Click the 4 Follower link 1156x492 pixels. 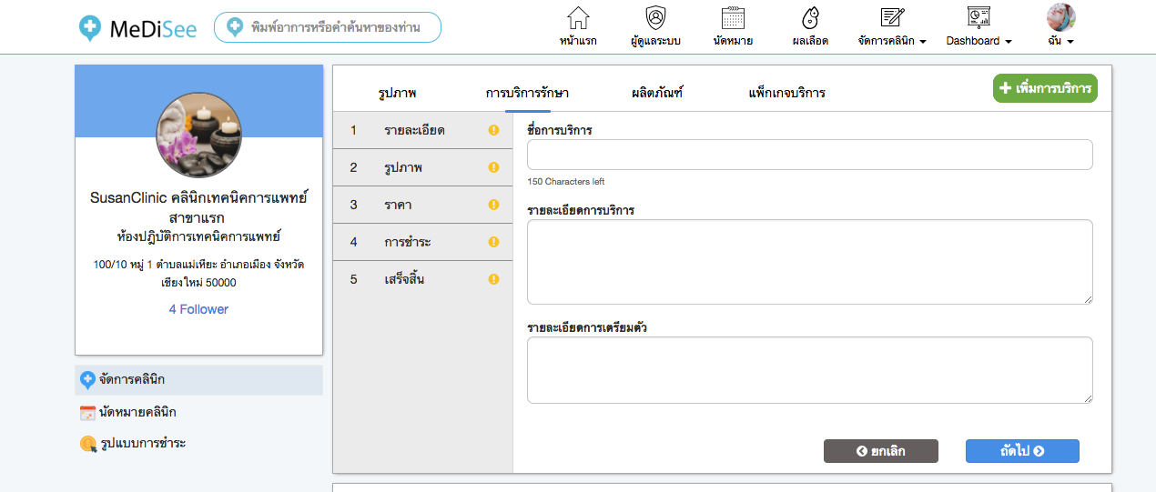click(x=198, y=309)
